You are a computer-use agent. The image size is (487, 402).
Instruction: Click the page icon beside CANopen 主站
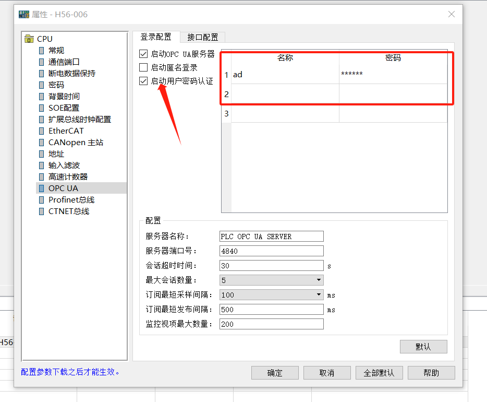41,143
